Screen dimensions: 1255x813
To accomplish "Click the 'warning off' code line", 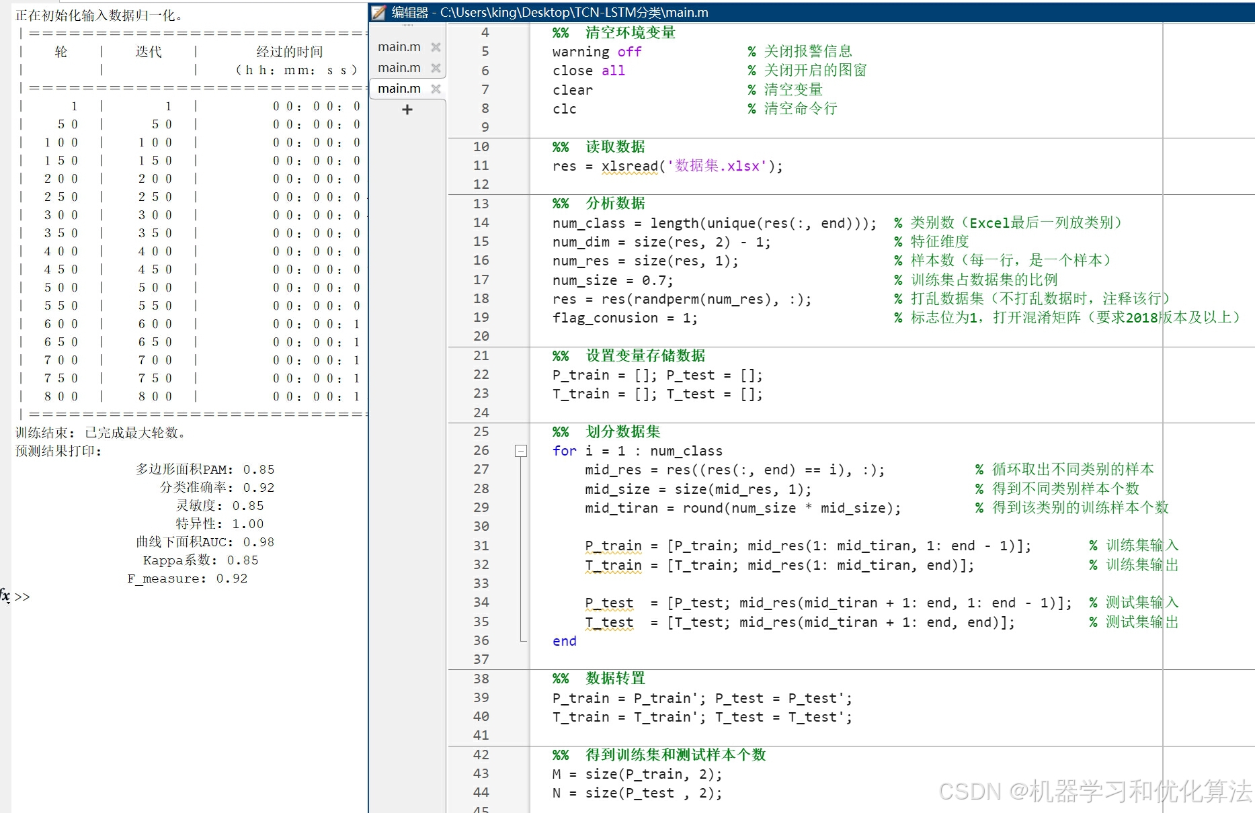I will (x=597, y=52).
